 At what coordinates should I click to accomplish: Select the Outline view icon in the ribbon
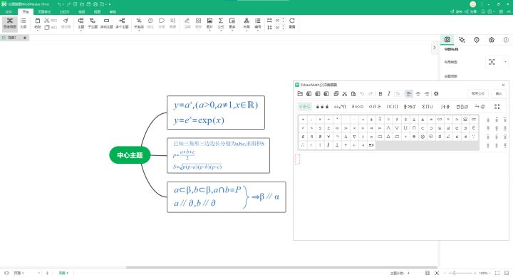click(24, 23)
